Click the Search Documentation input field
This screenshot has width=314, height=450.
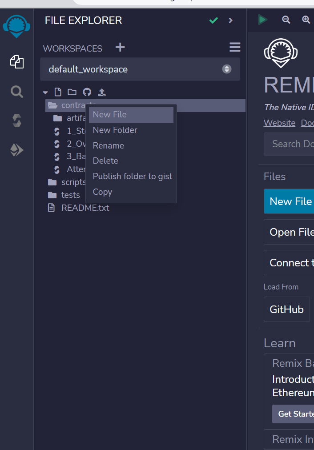(x=289, y=144)
